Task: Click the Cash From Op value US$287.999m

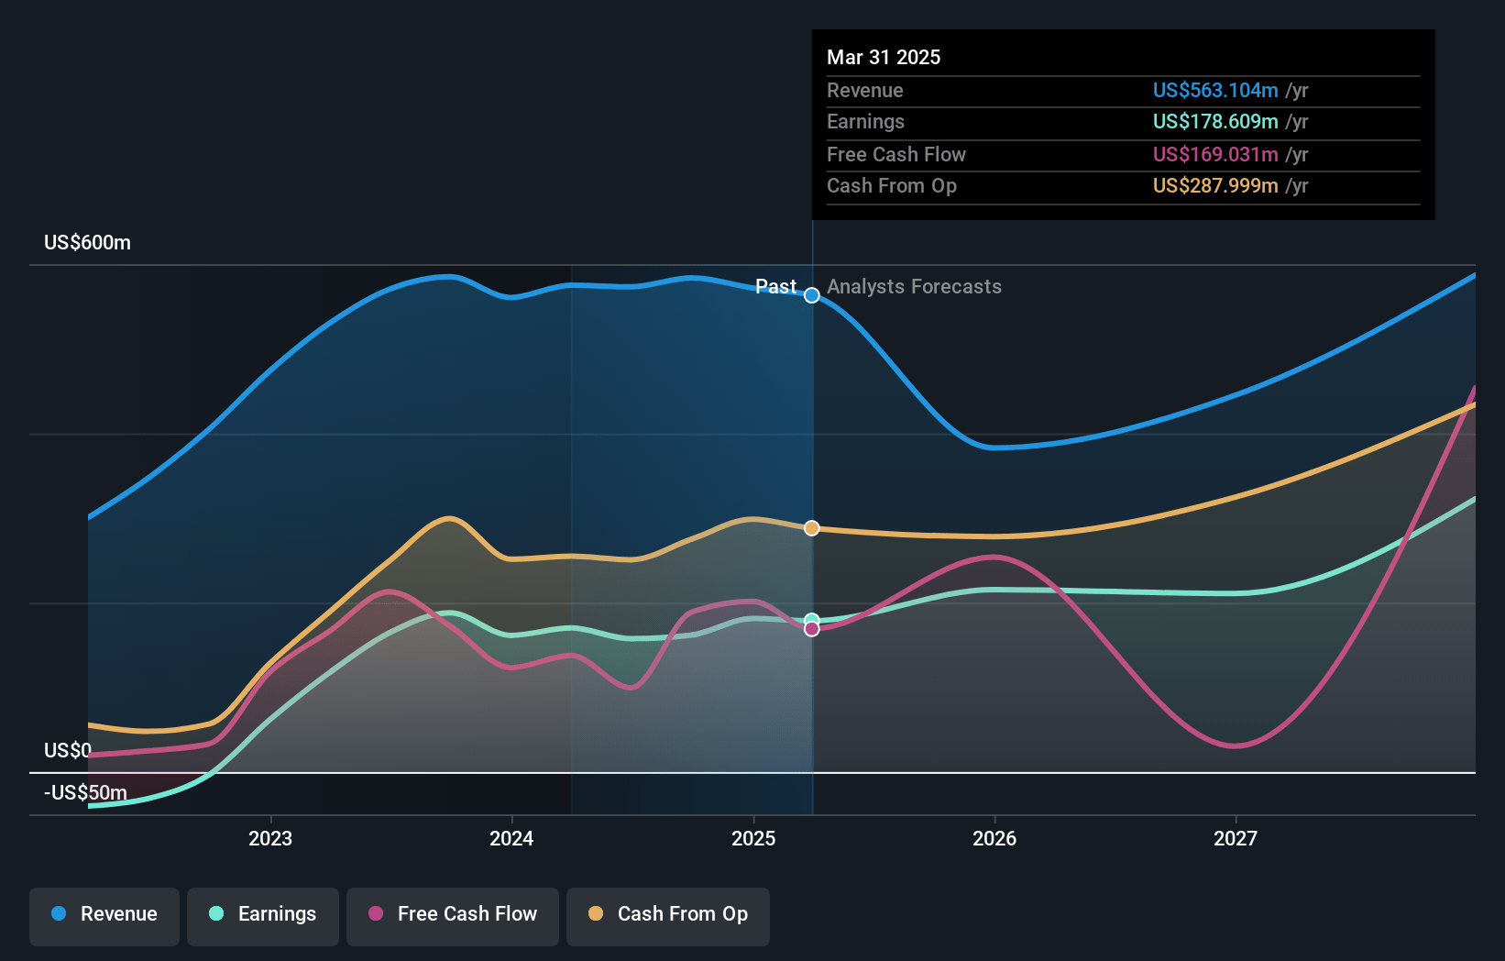Action: (x=1215, y=185)
